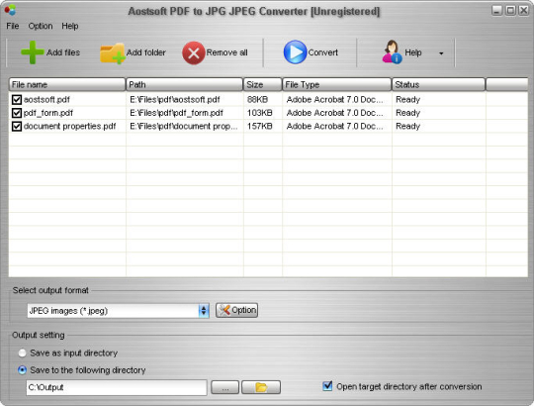The image size is (534, 406).
Task: Start conversion with the blue Convert icon
Action: 295,52
